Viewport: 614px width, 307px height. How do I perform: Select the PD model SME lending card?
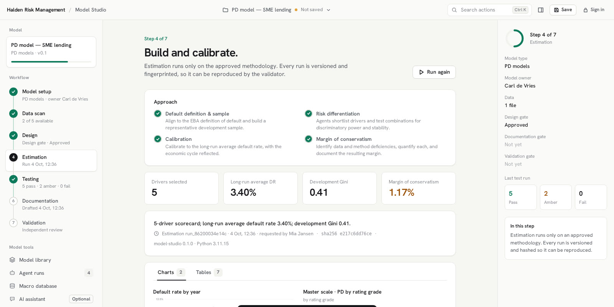pyautogui.click(x=51, y=52)
